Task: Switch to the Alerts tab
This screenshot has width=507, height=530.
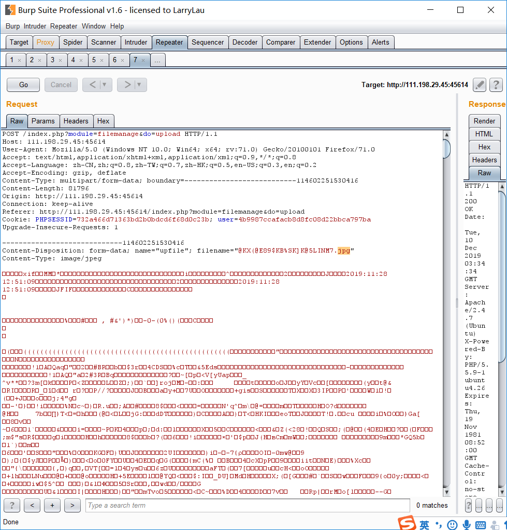Action: tap(381, 43)
